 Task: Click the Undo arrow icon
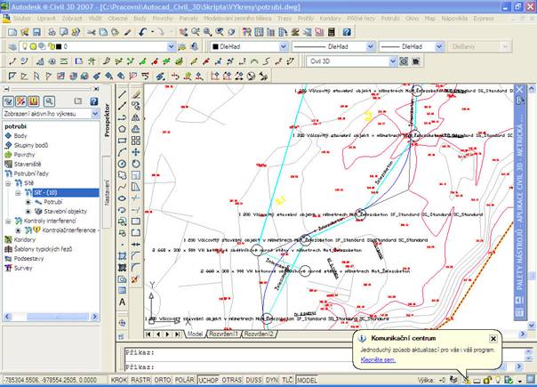coord(143,32)
